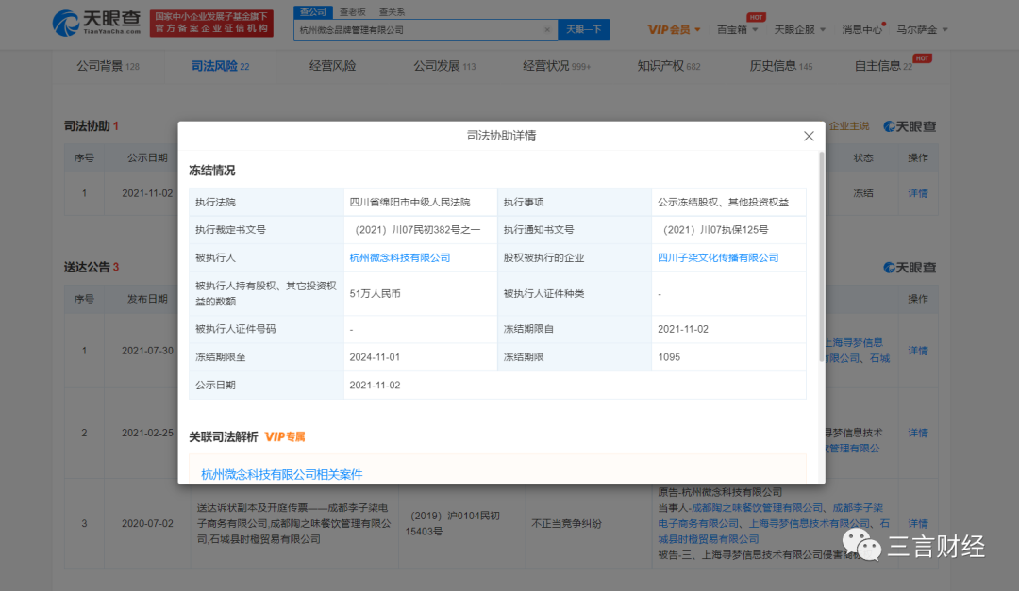Screen dimensions: 1019x591
Task: Close the 司法协助详情 dialog
Action: pyautogui.click(x=809, y=136)
